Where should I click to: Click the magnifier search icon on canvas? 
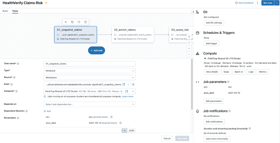[x=189, y=36]
